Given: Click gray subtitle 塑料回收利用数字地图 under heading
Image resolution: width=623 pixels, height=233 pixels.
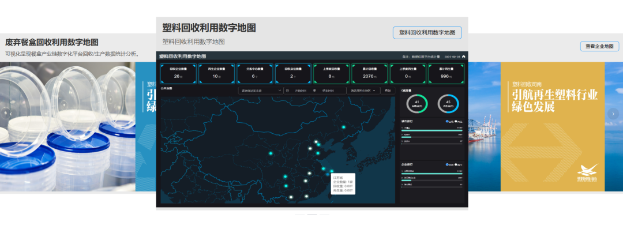Looking at the screenshot, I should [193, 42].
